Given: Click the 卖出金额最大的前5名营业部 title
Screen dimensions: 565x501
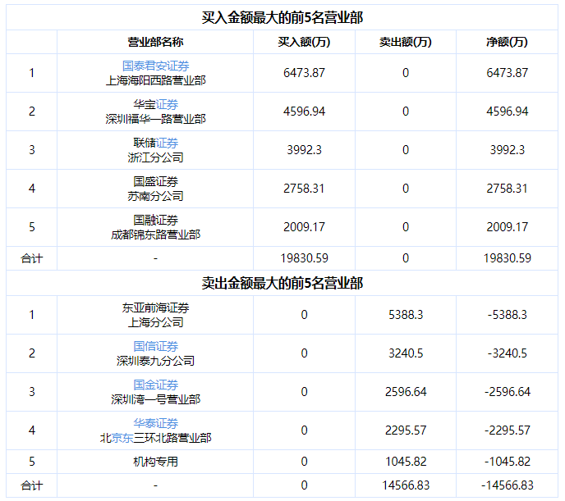Looking at the screenshot, I should (x=282, y=283).
